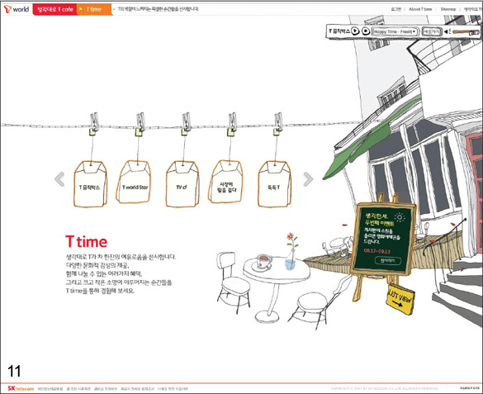This screenshot has width=483, height=394.
Task: Click the SK telecom footer logo
Action: [x=21, y=388]
